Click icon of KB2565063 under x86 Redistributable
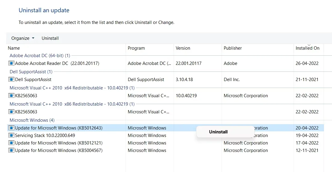 tap(11, 112)
